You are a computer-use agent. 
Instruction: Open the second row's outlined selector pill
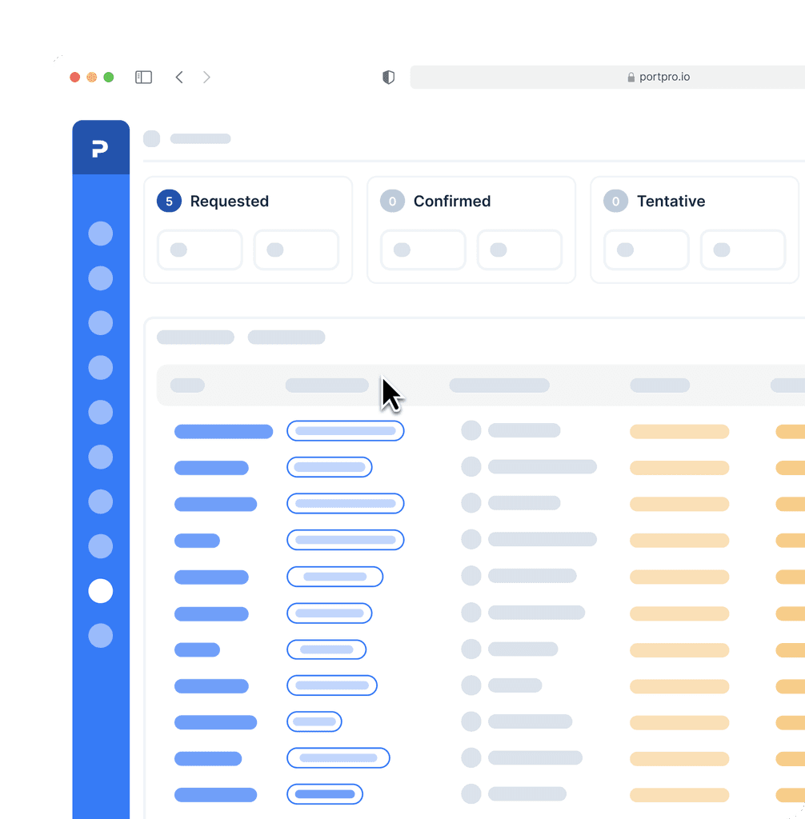[329, 466]
